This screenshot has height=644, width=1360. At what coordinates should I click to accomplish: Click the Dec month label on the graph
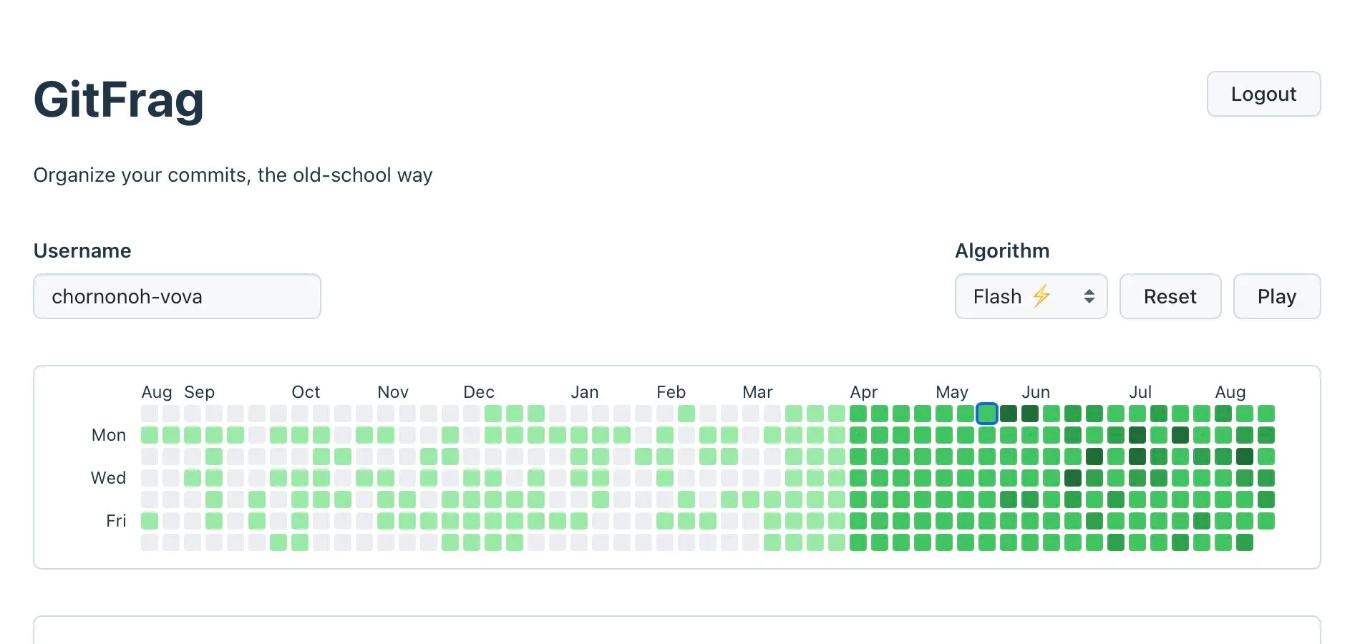point(478,392)
